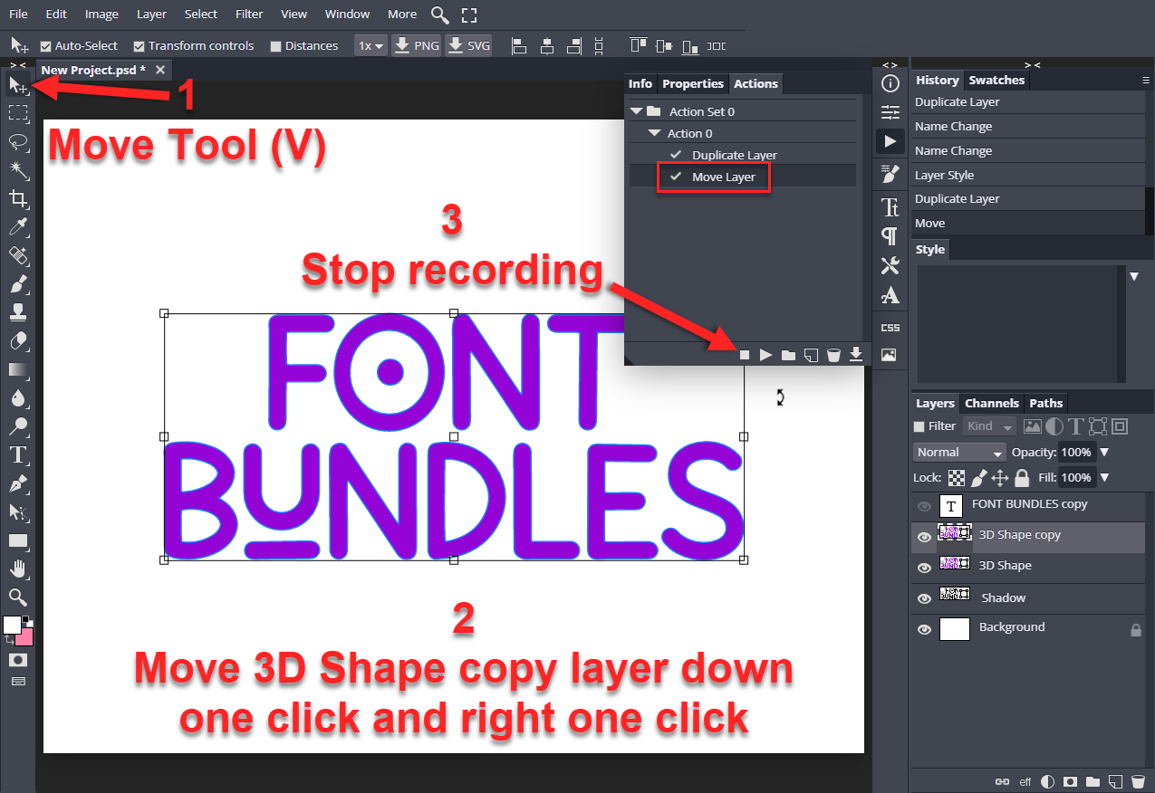
Task: Play the action in Actions panel
Action: (x=766, y=355)
